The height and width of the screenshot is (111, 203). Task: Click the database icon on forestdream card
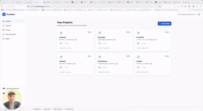(x=100, y=57)
